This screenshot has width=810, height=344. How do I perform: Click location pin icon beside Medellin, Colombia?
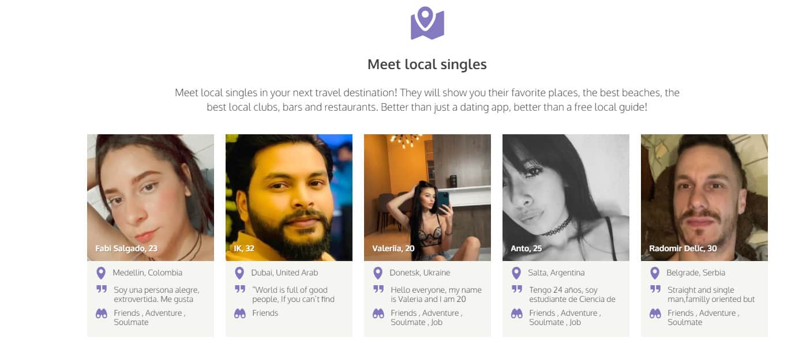101,273
